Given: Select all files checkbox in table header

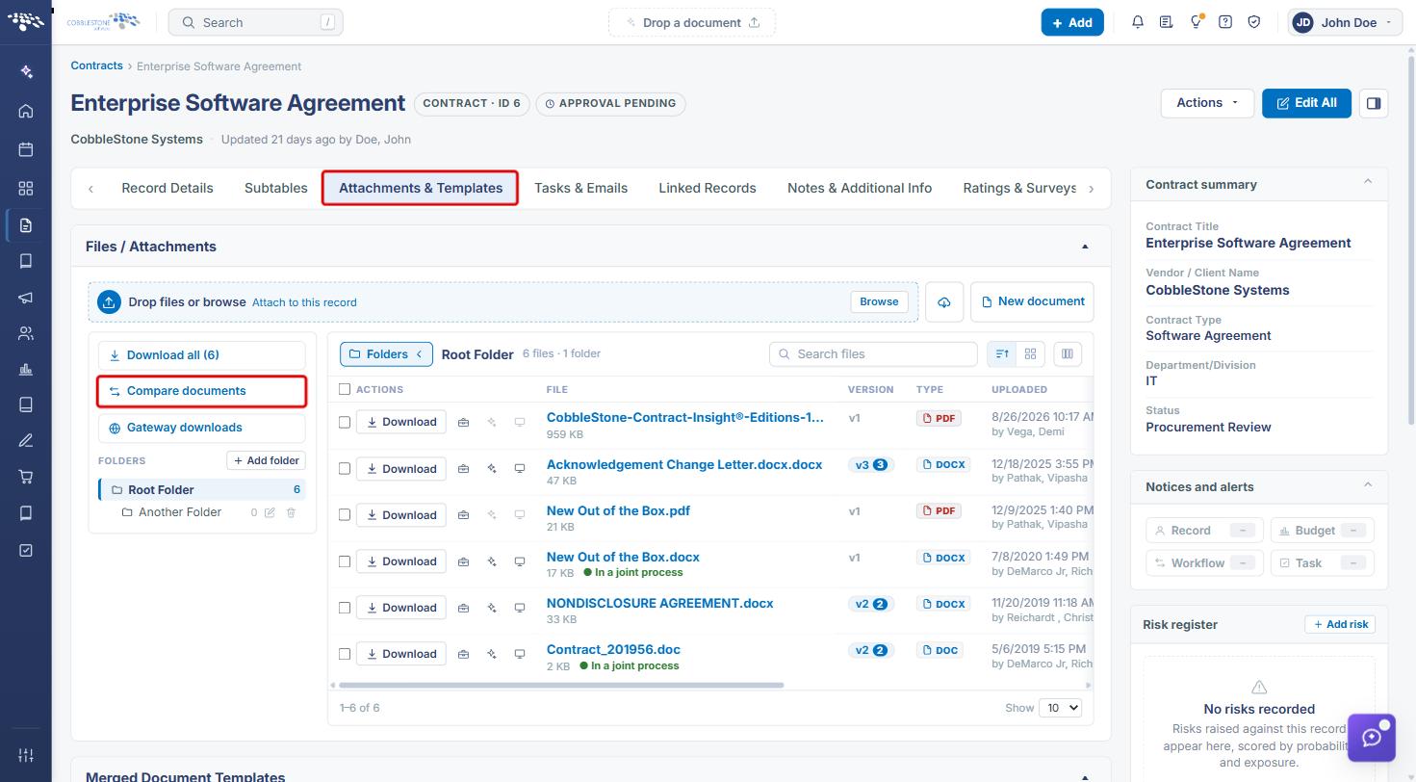Looking at the screenshot, I should click(x=345, y=389).
